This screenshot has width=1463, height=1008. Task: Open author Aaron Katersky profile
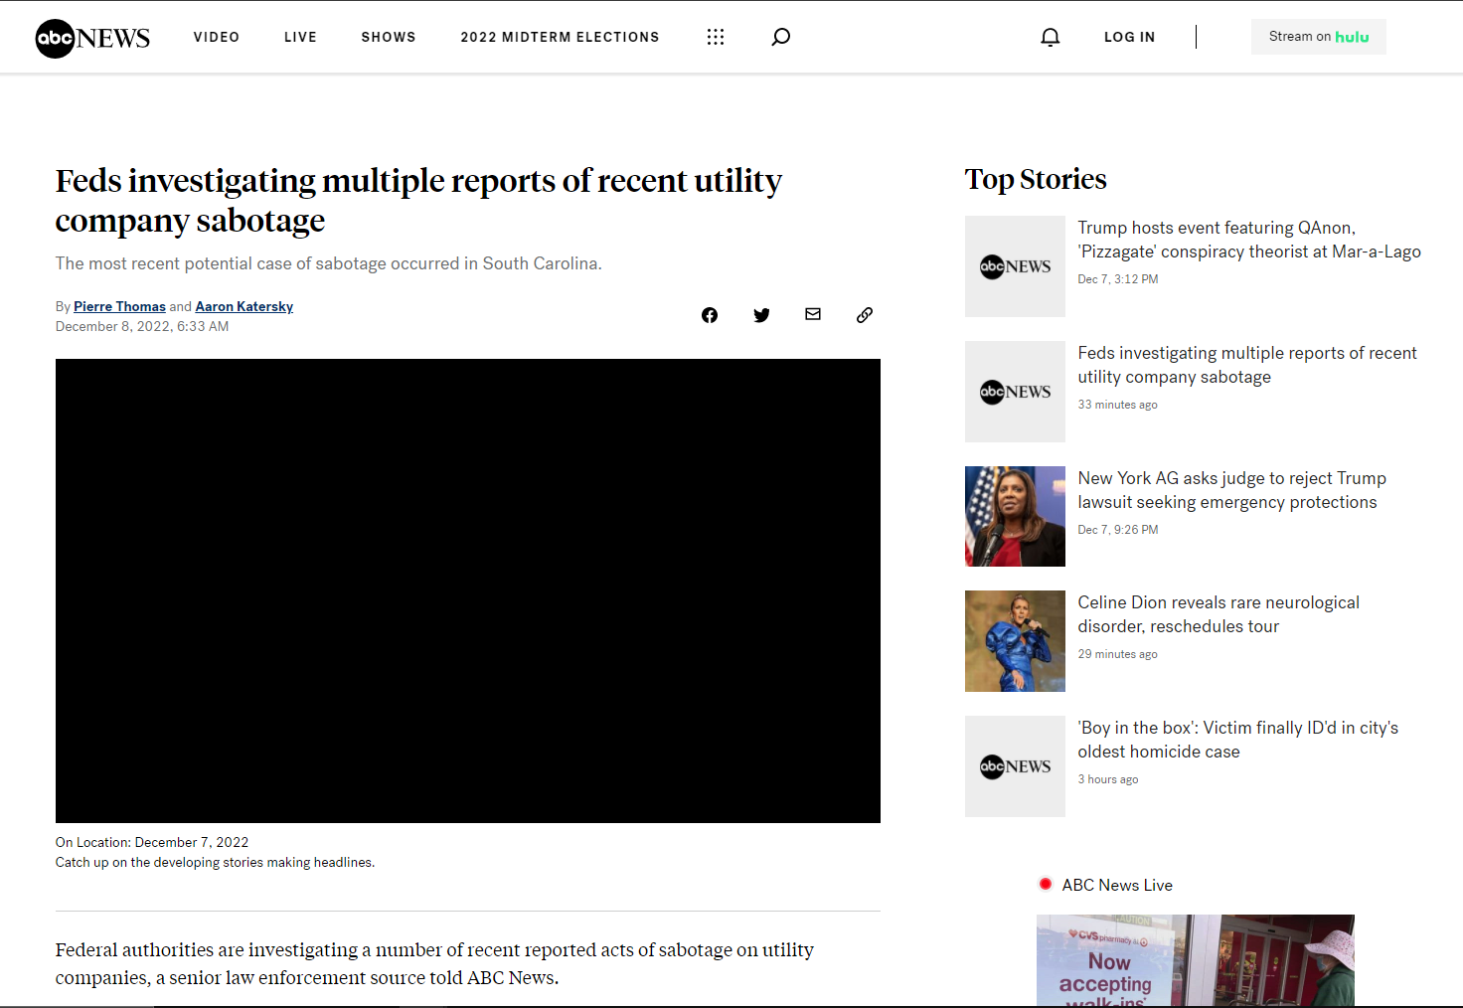pyautogui.click(x=244, y=306)
